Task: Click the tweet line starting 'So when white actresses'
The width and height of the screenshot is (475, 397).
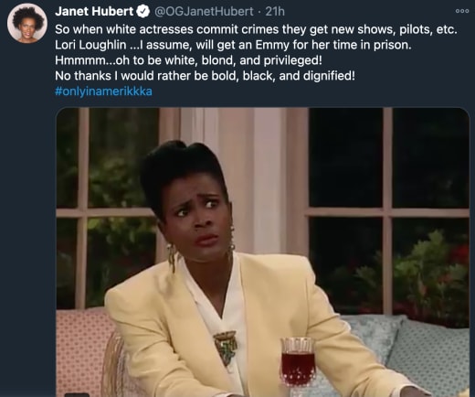Action: [256, 29]
